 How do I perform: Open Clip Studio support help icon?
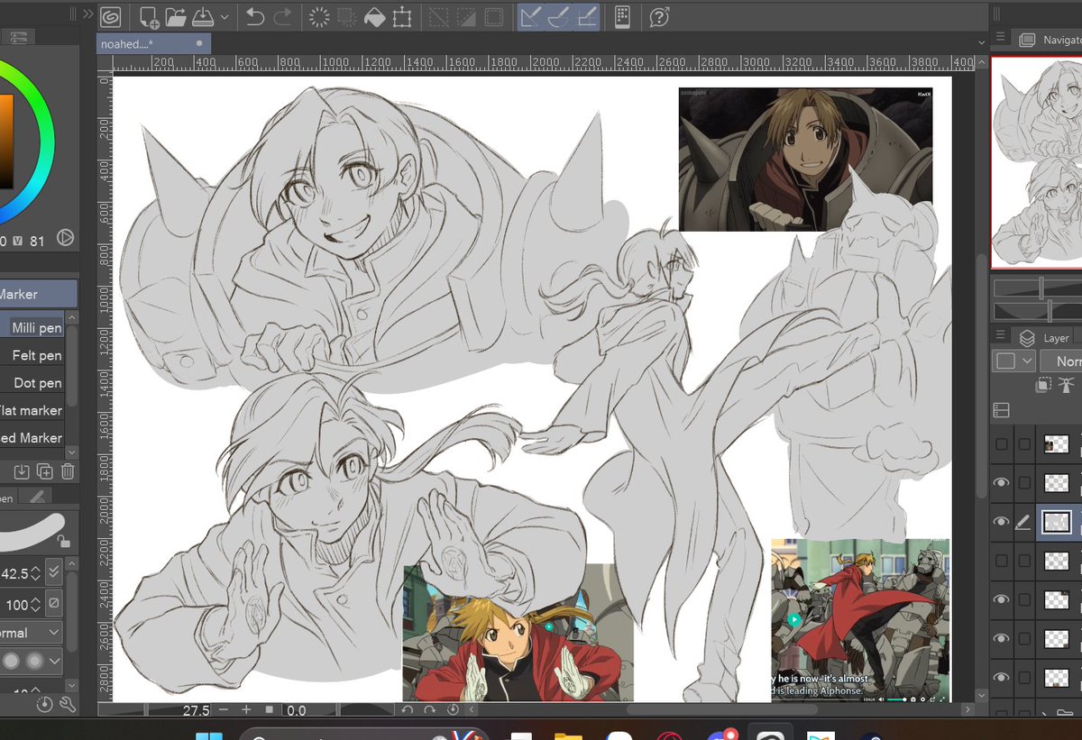pos(659,17)
